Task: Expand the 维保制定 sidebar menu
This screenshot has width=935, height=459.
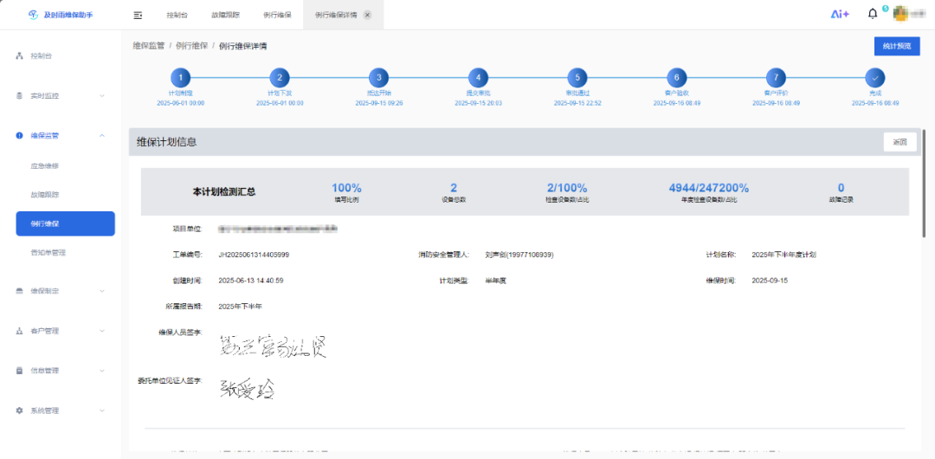Action: (x=61, y=291)
